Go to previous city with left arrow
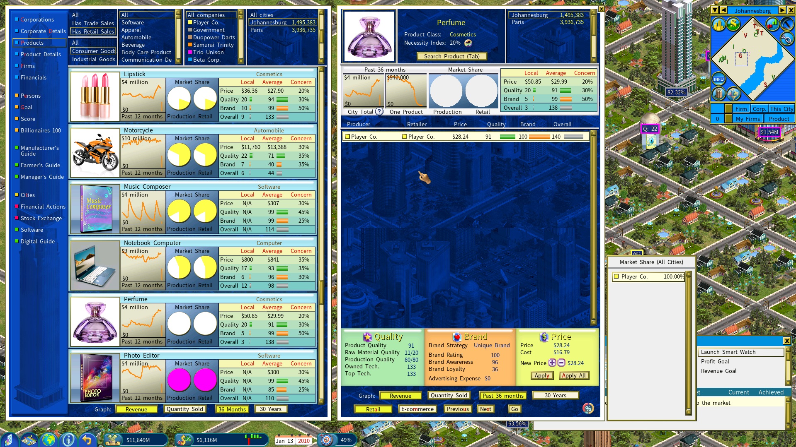This screenshot has height=447, width=796. tap(723, 10)
